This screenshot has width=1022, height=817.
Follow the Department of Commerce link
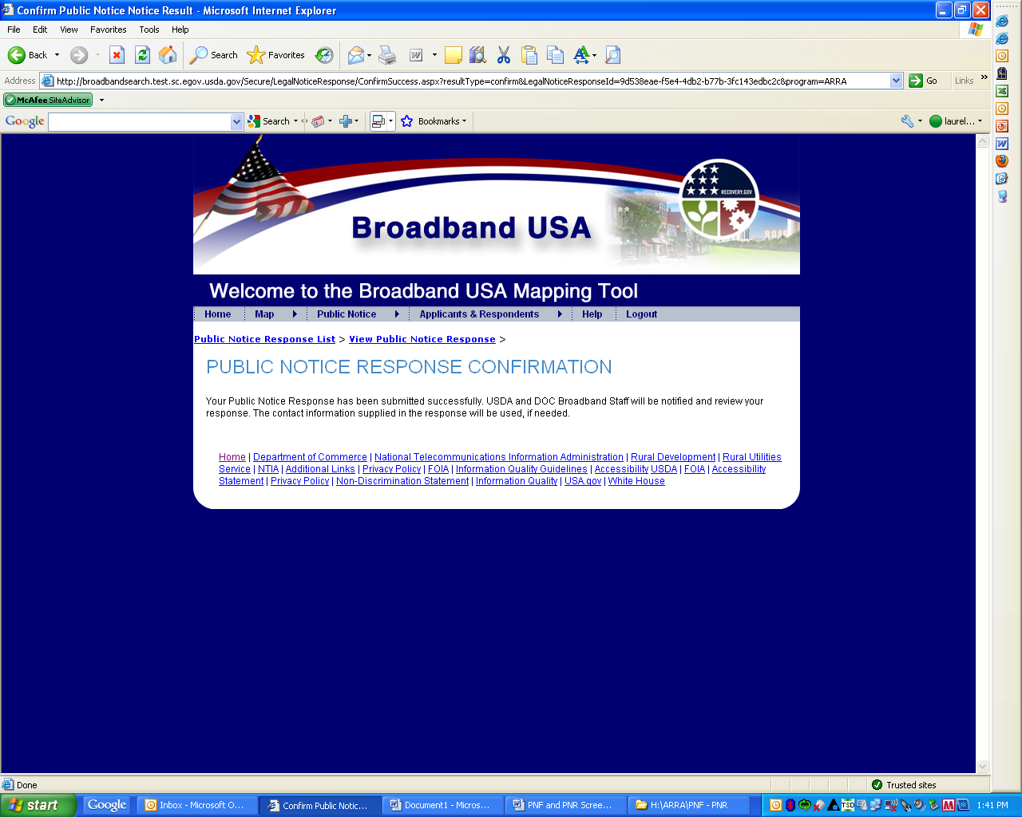(x=310, y=457)
